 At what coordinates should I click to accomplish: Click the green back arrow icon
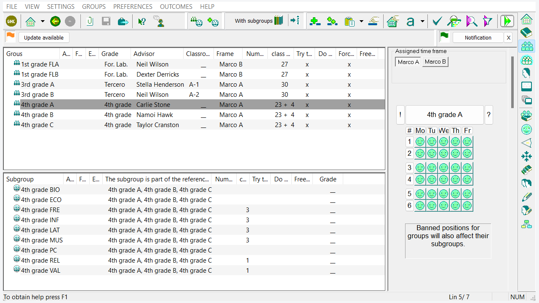[55, 21]
